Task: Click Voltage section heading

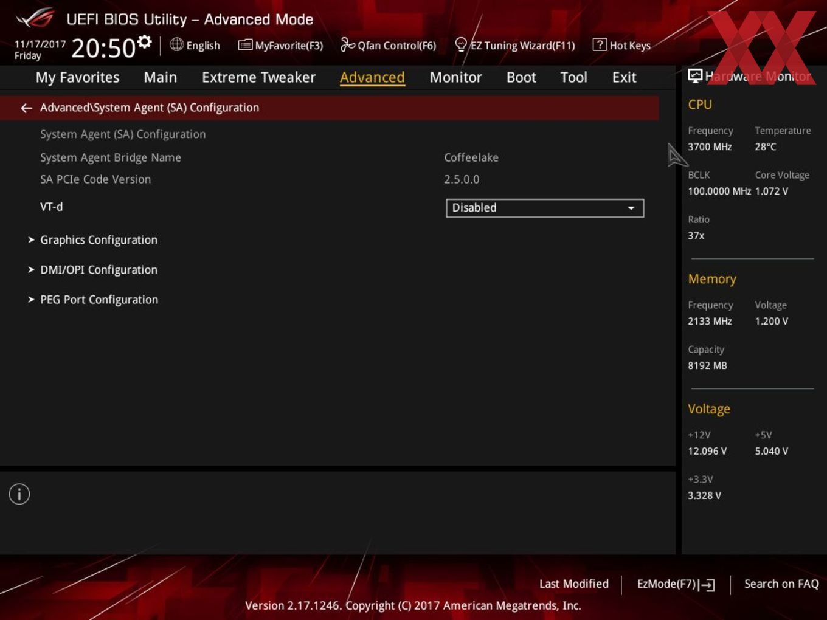Action: point(709,409)
